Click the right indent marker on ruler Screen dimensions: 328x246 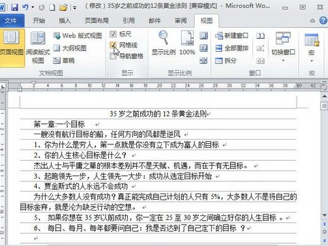point(297,86)
